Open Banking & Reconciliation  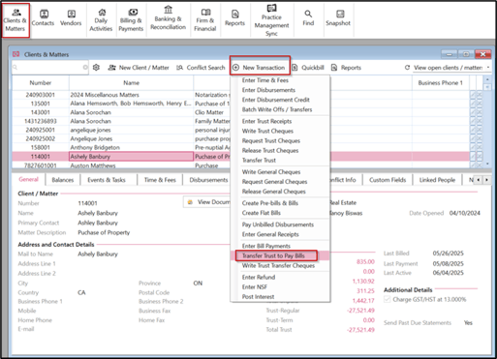[x=168, y=18]
